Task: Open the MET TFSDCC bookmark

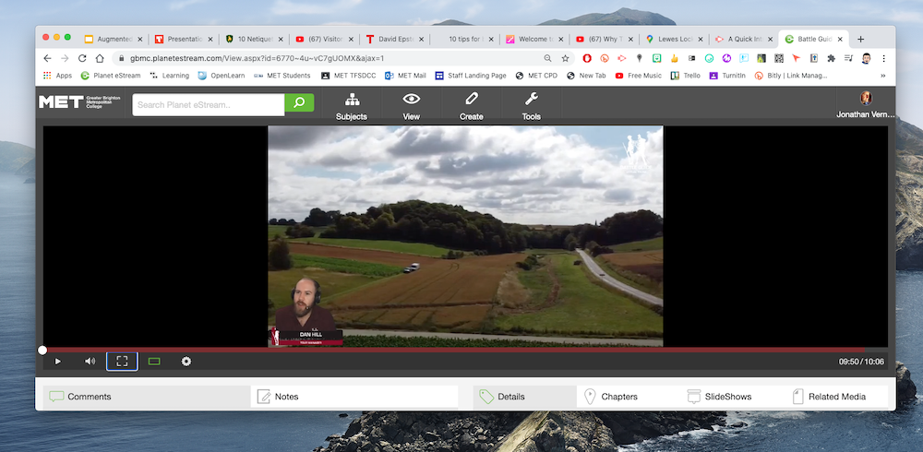Action: tap(349, 76)
